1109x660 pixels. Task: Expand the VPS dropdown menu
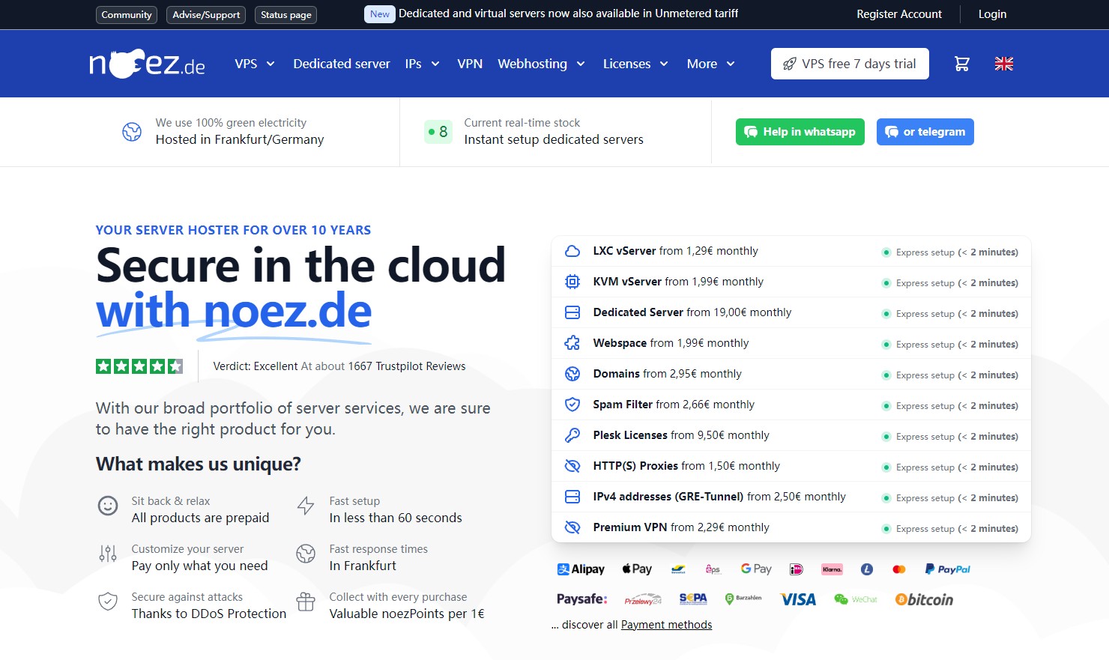click(255, 64)
